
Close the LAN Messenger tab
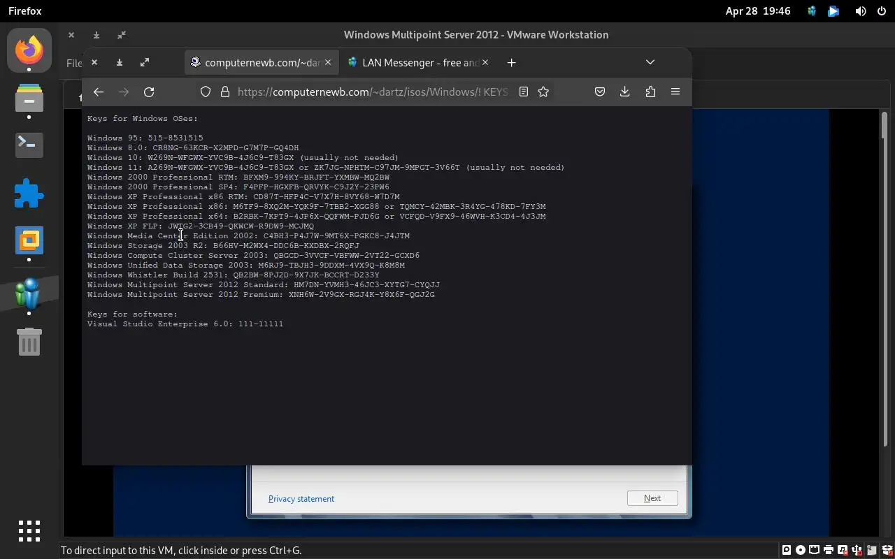[485, 62]
